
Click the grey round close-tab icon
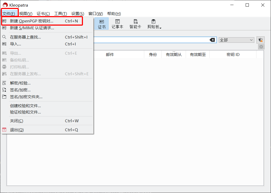261,47
